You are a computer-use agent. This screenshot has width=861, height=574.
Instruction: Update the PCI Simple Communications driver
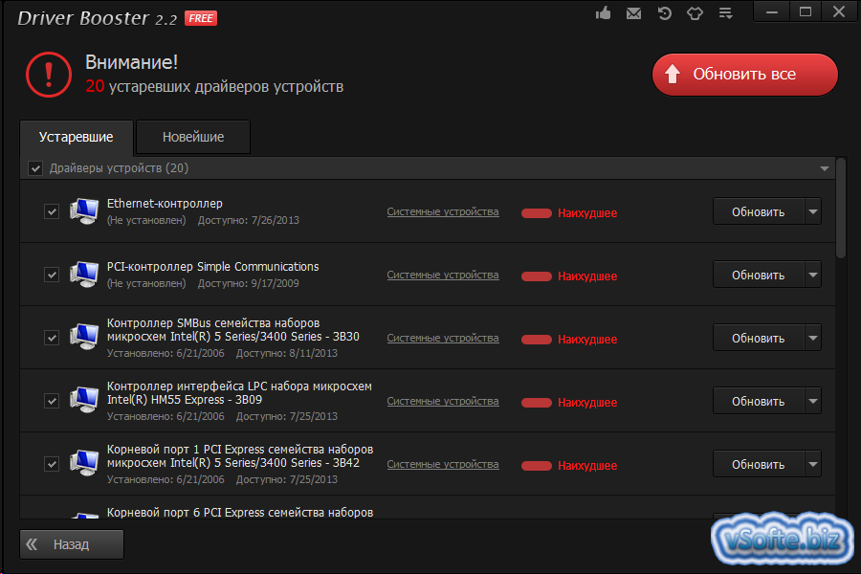point(759,275)
